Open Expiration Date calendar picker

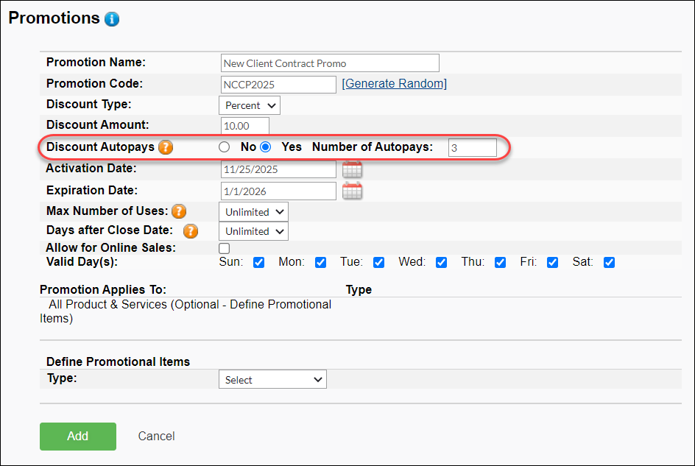click(353, 191)
